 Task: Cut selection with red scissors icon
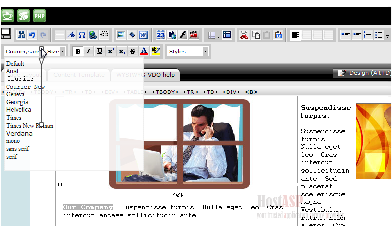(244, 35)
